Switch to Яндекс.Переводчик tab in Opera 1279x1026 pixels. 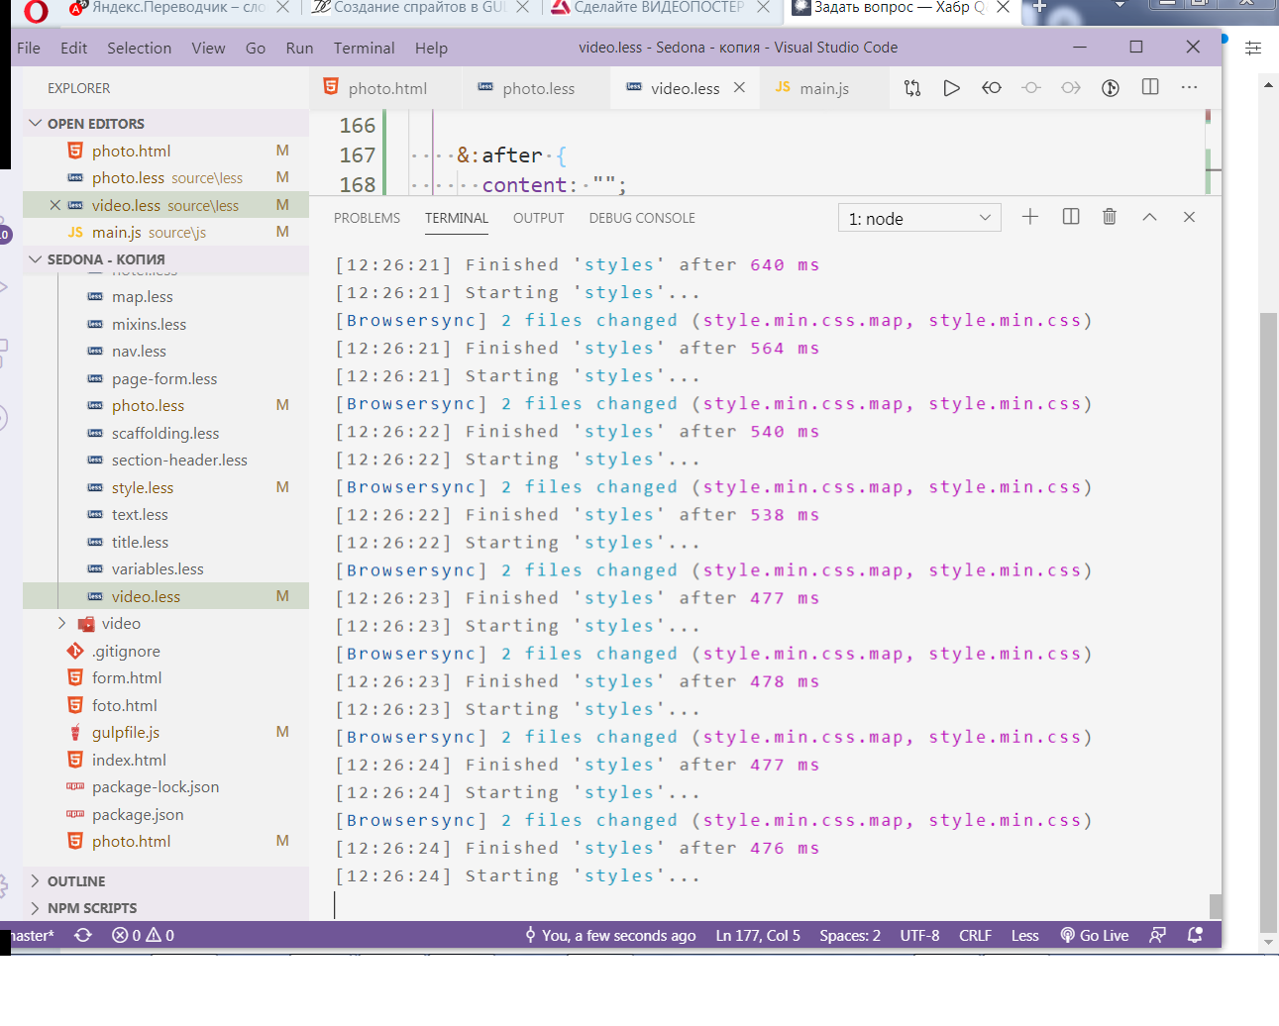point(178,8)
